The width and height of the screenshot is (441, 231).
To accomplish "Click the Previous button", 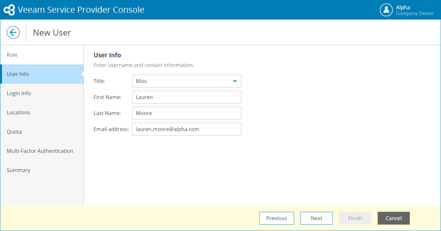I will 276,218.
